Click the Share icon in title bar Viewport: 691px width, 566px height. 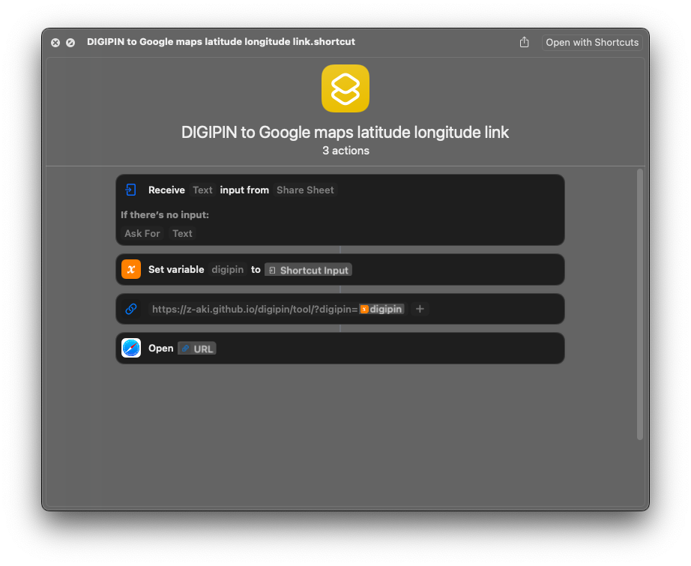tap(524, 42)
